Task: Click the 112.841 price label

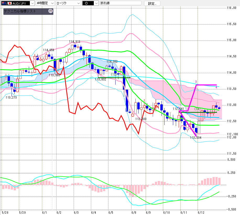Action: 178,109
